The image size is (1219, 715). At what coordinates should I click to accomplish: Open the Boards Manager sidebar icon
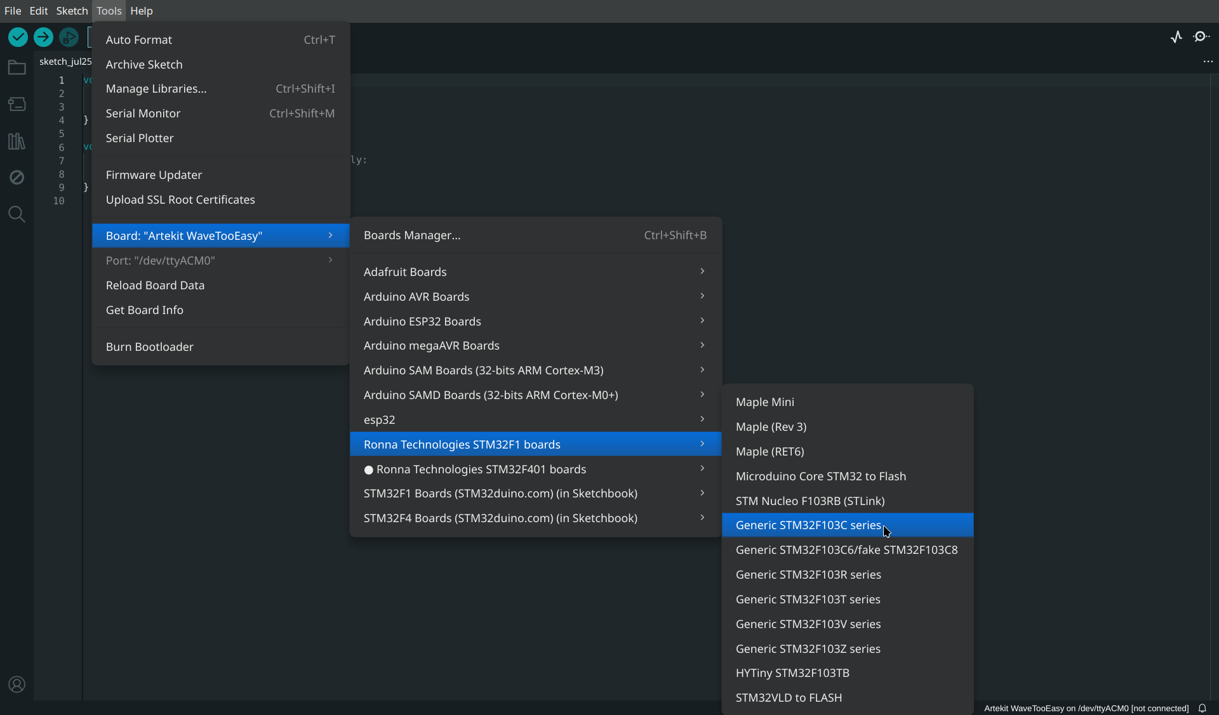point(17,104)
